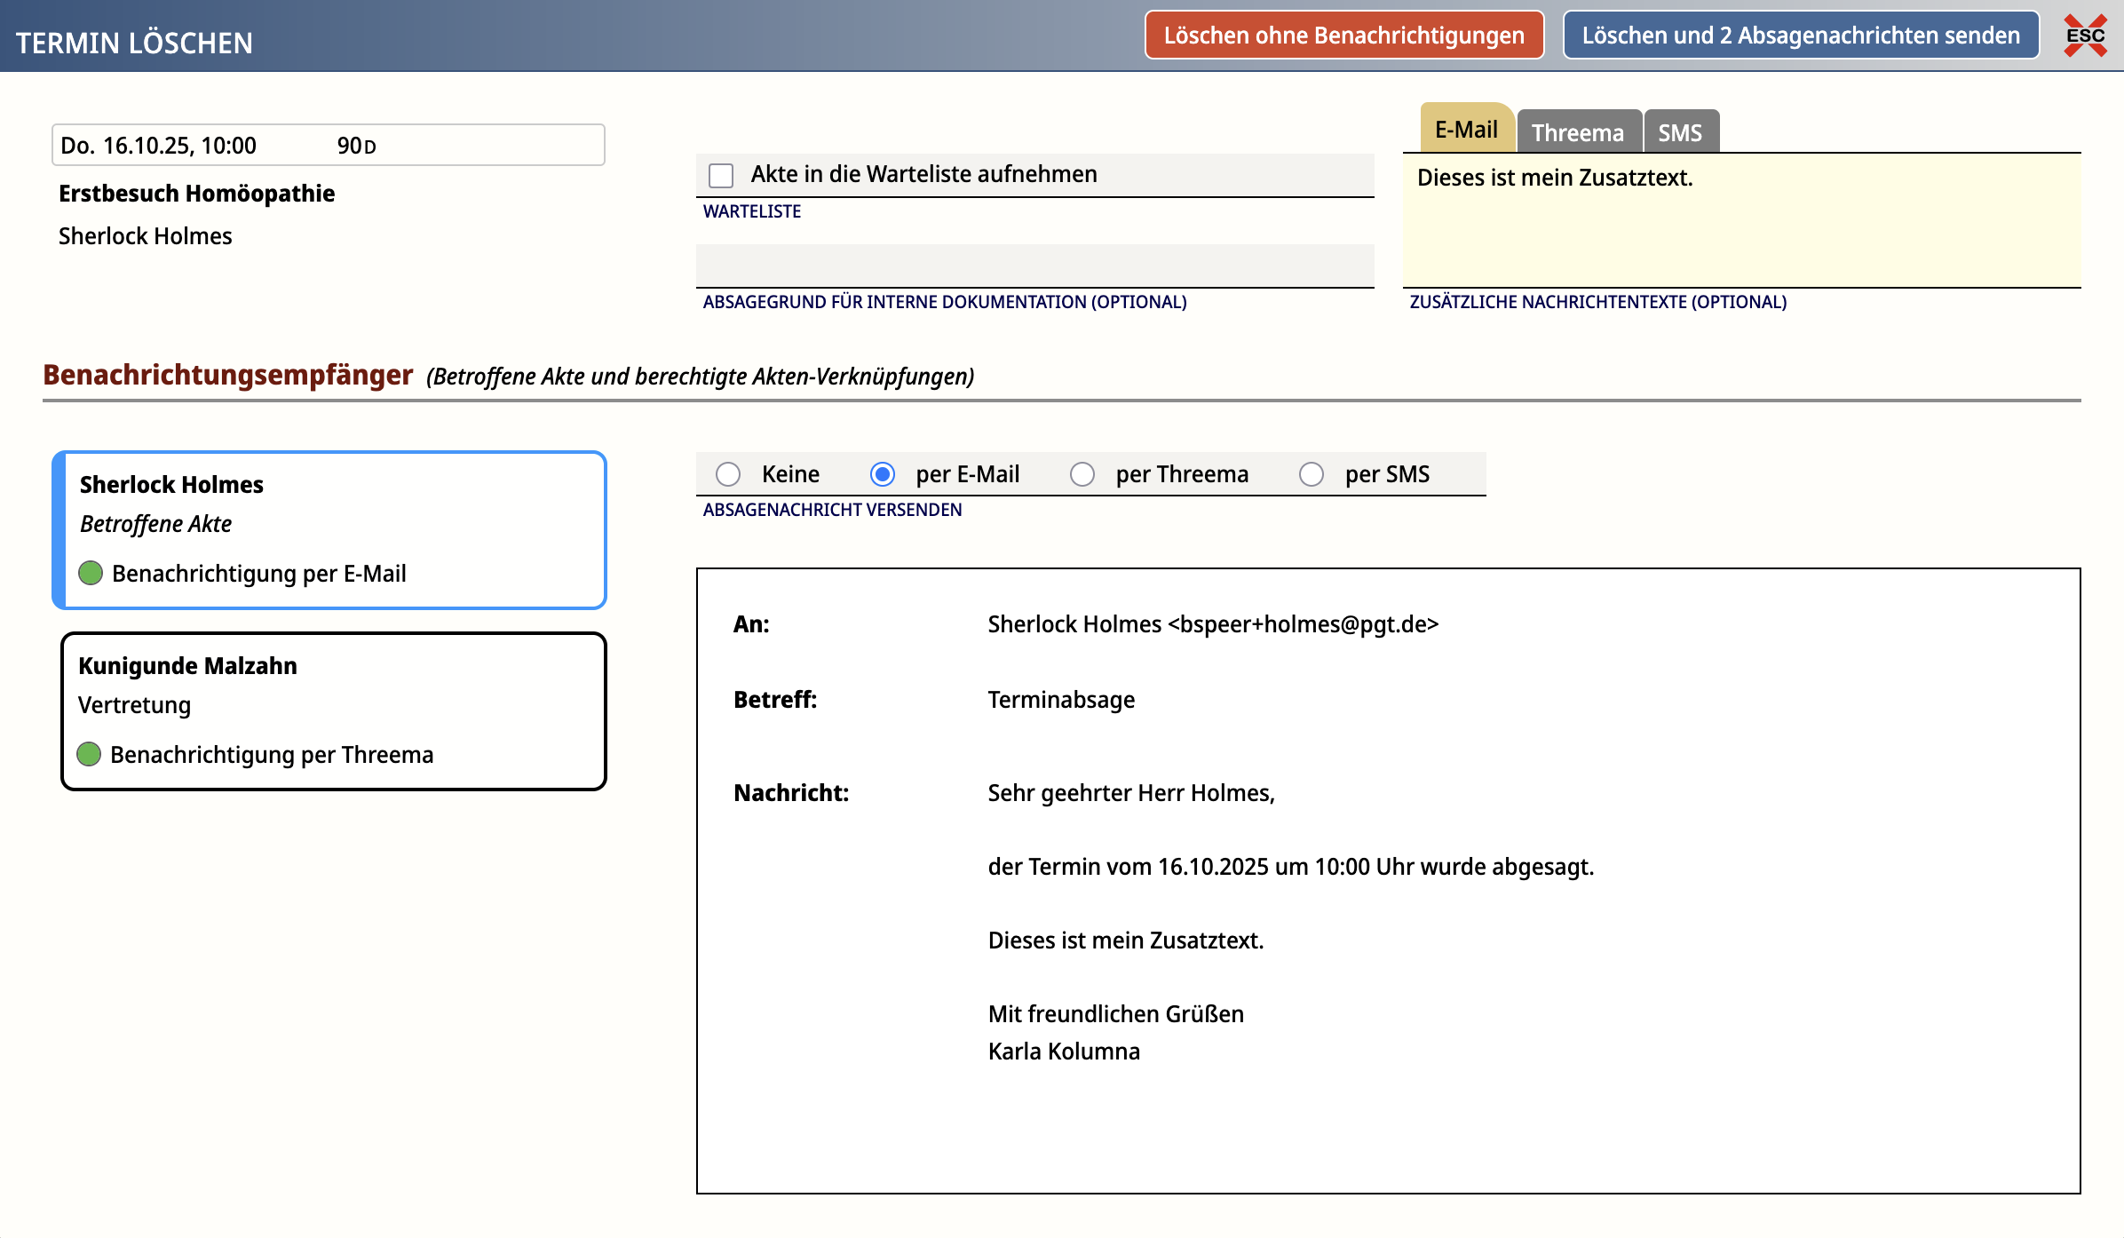Click the 'Erstbesuch Homöopathie' appointment title
The width and height of the screenshot is (2124, 1238).
[x=197, y=194]
